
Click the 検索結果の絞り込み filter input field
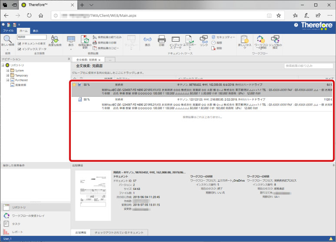coord(308,66)
